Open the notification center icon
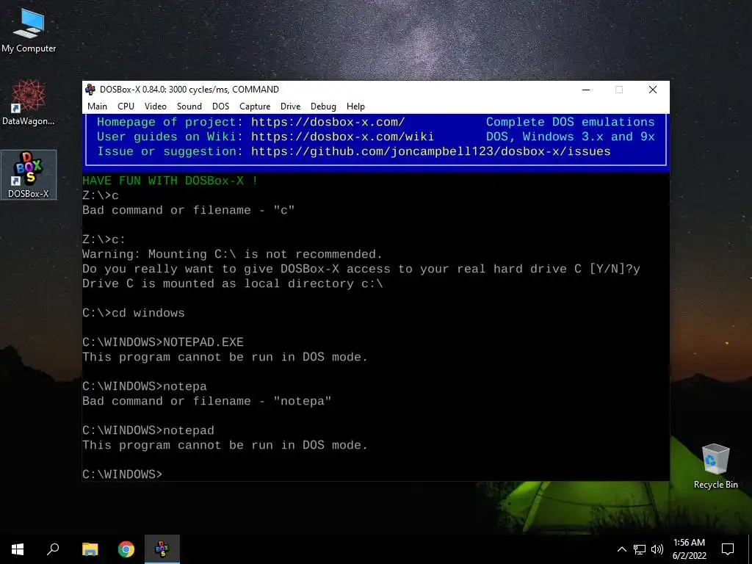This screenshot has height=564, width=752. coord(728,549)
